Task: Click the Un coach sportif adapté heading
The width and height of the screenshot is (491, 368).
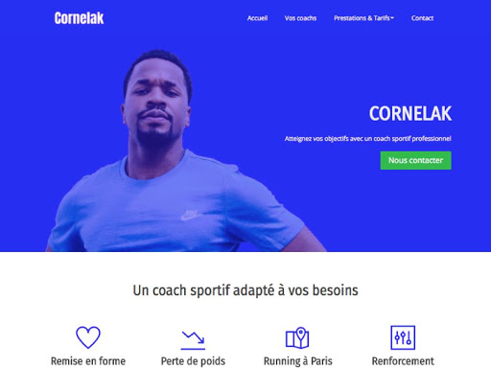Action: pos(245,290)
